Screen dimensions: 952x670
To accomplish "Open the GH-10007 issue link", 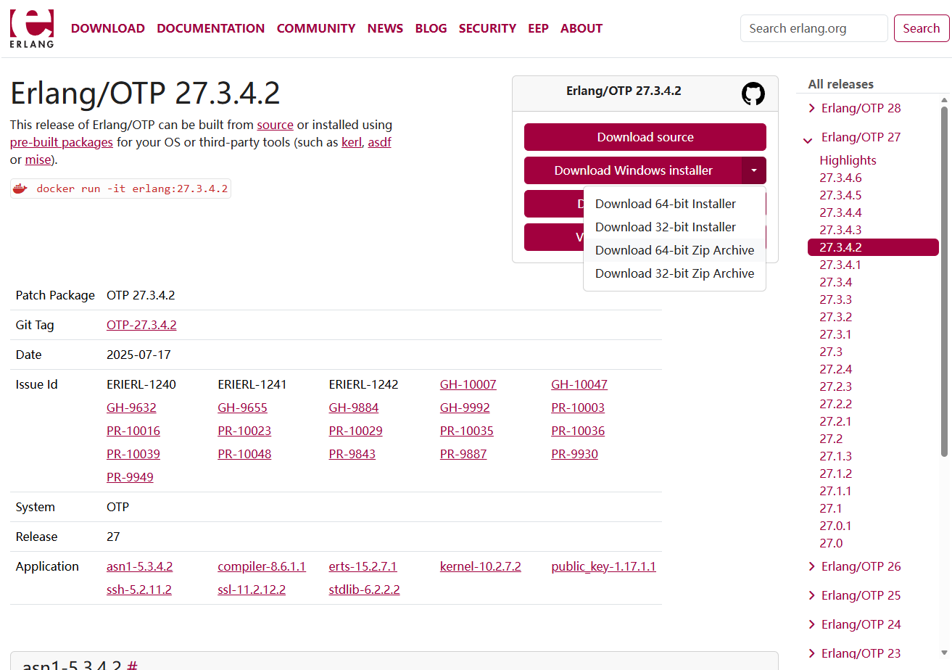I will tap(468, 384).
